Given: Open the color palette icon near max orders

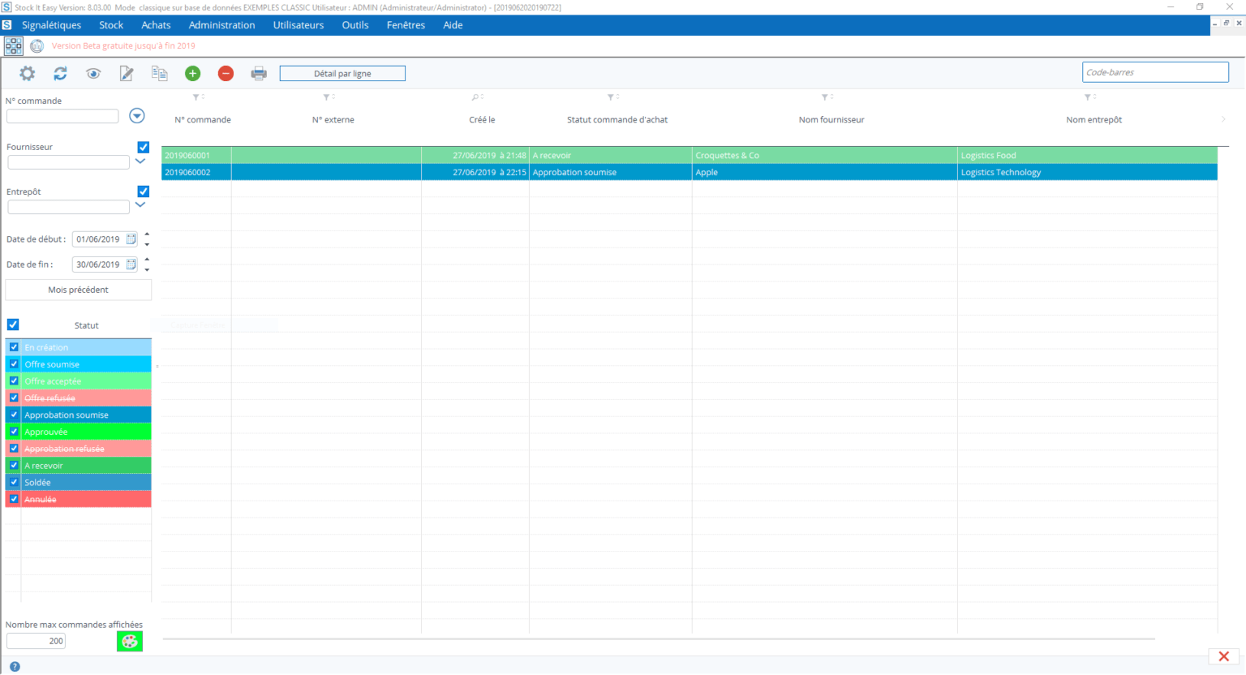Looking at the screenshot, I should (x=129, y=641).
